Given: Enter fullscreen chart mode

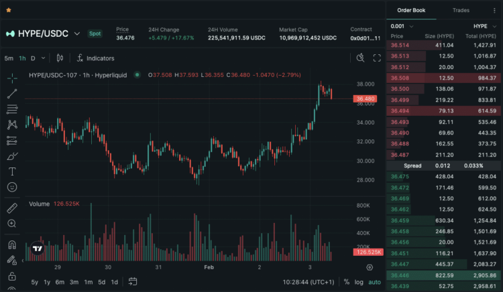Looking at the screenshot, I should click(x=377, y=58).
